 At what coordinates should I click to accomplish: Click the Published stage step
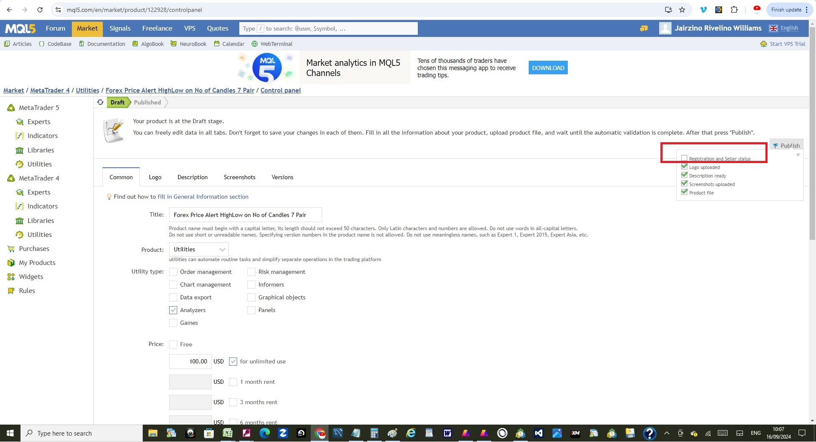[147, 102]
